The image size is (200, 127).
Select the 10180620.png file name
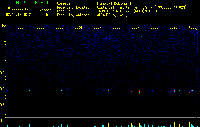(18, 8)
